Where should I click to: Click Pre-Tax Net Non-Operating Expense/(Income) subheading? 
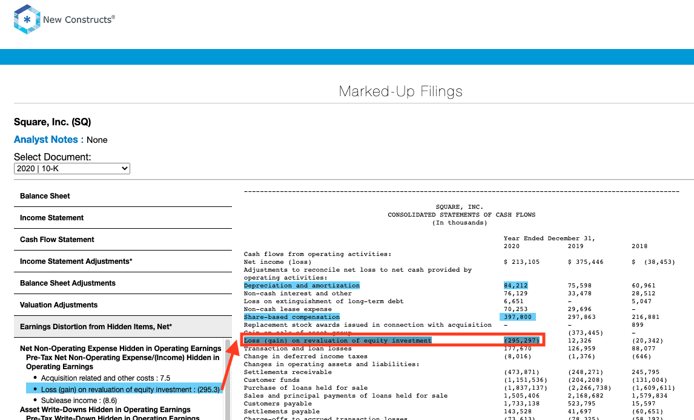click(x=122, y=362)
